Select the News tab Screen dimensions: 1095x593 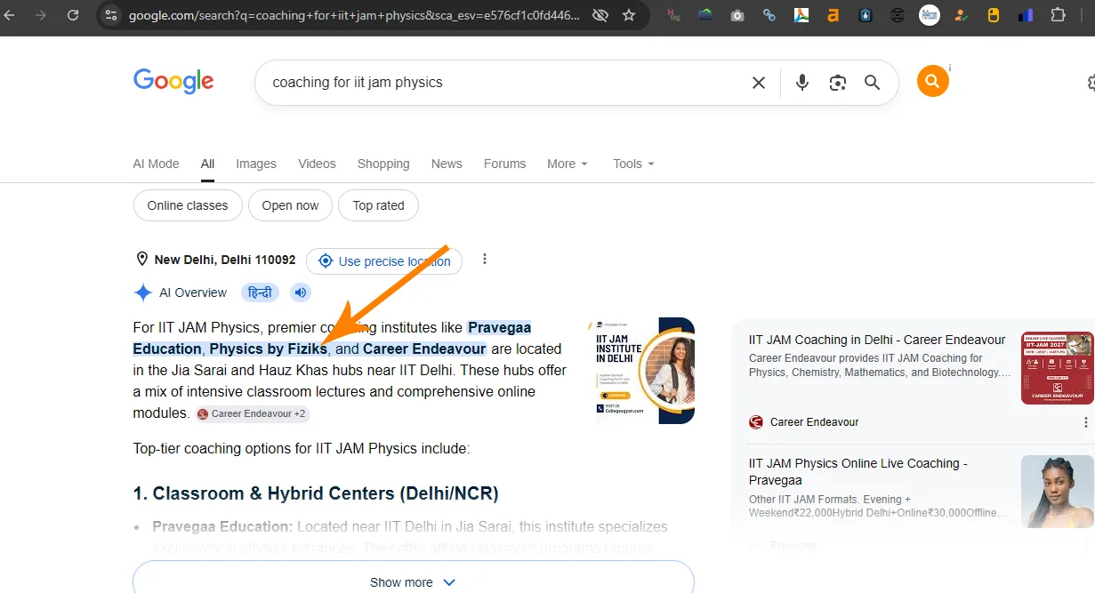(447, 164)
